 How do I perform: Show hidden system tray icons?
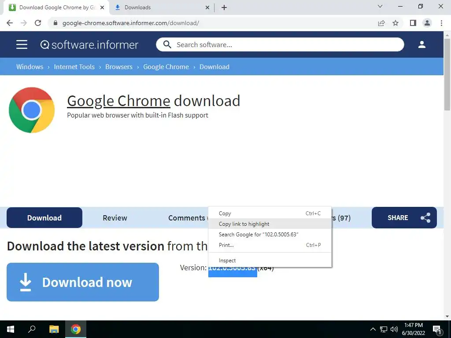(373, 329)
